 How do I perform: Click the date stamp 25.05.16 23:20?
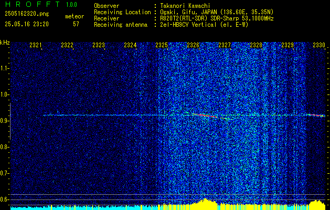pos(27,24)
